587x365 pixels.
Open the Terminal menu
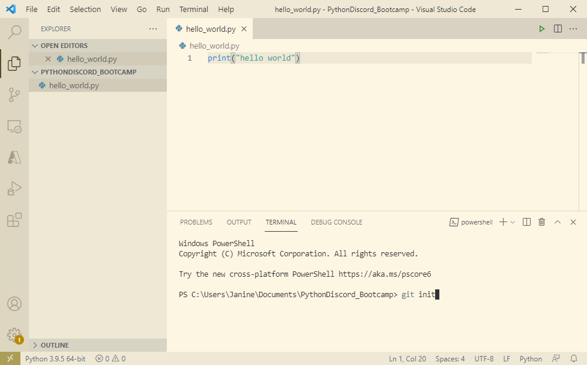click(193, 10)
